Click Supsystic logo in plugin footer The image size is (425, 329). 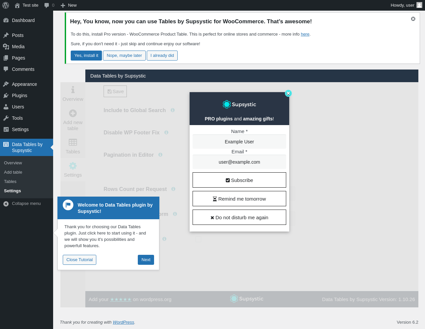pos(247,299)
